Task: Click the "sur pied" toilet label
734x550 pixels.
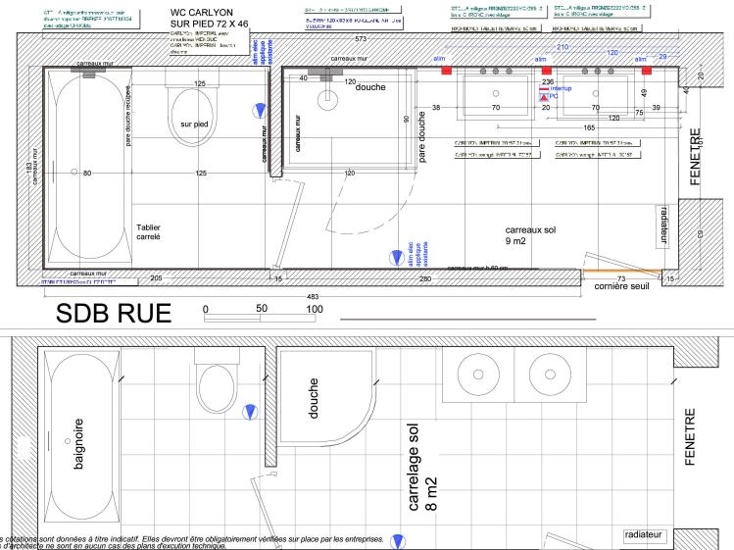Action: [194, 125]
